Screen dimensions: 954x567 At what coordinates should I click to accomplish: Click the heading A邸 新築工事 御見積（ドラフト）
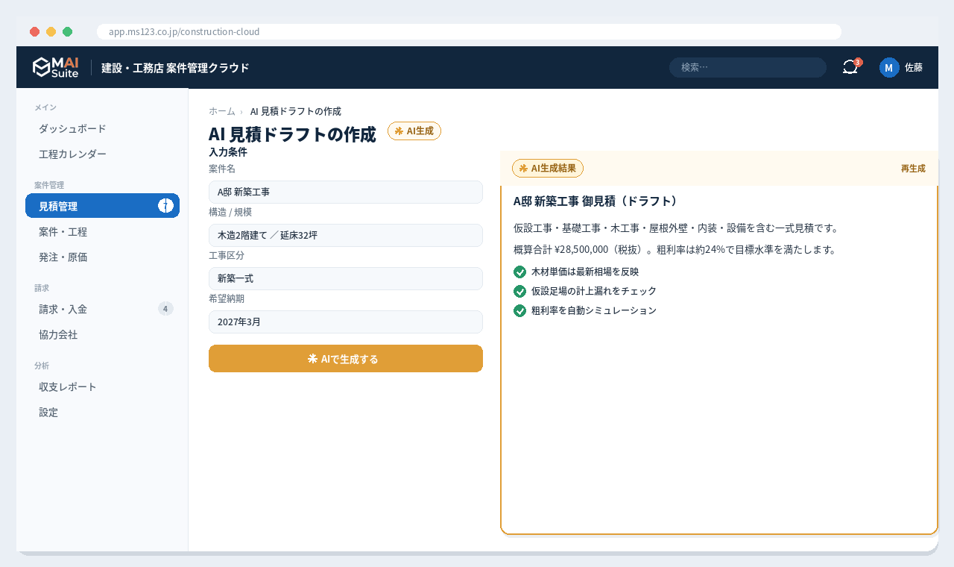597,201
